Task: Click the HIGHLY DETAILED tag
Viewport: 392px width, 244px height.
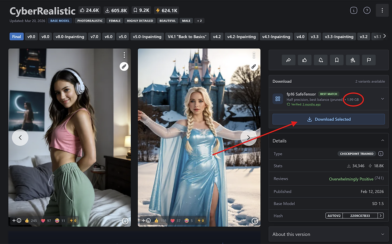Action: coord(140,21)
